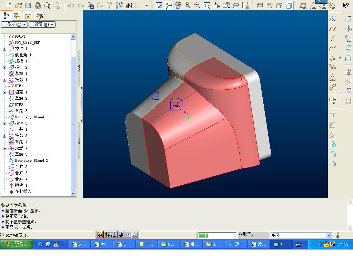Switch to the Connections tab
353x265 pixels.
tap(39, 16)
